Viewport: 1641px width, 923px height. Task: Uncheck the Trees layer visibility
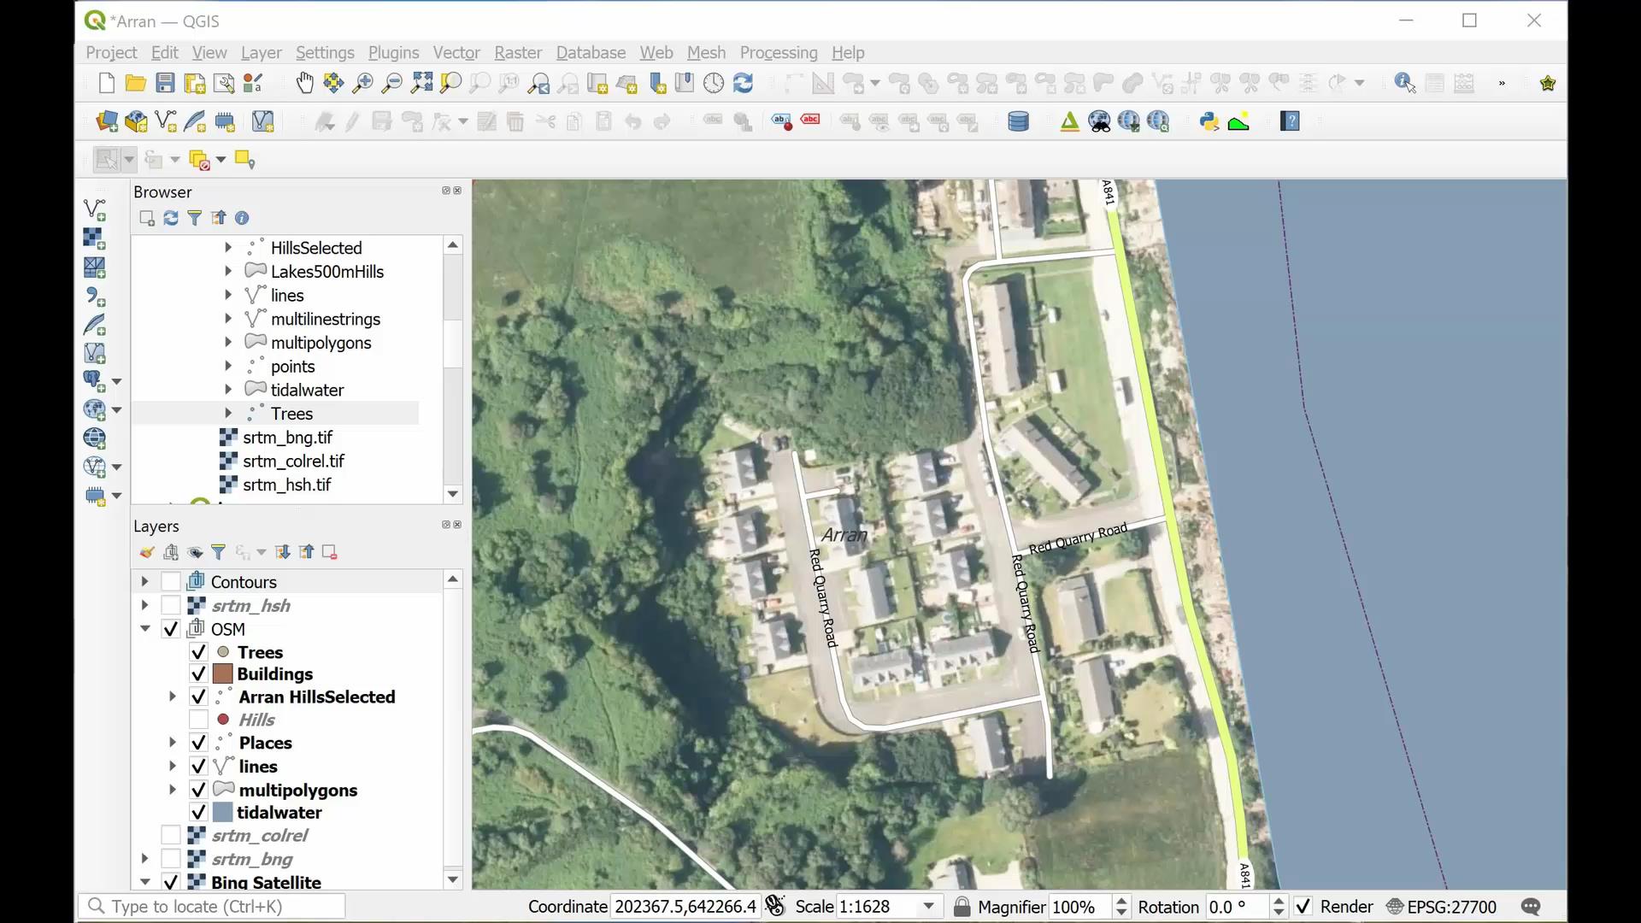(197, 651)
